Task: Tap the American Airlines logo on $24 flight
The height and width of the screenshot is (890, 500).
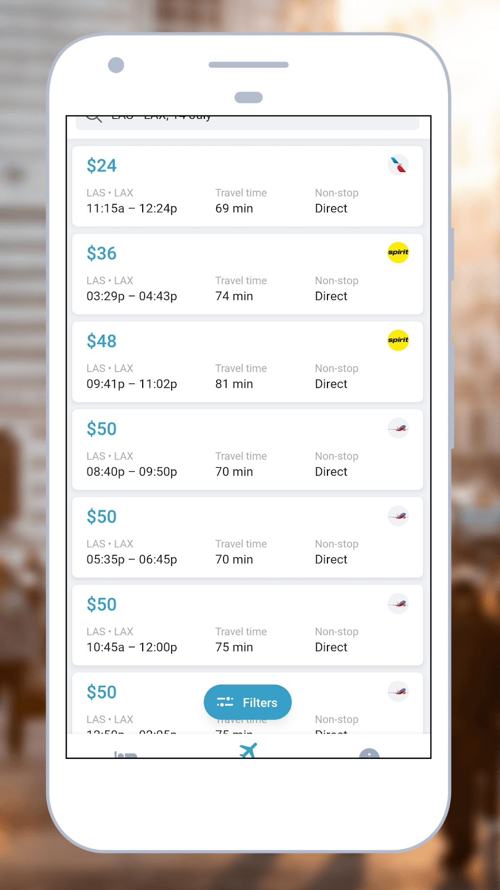Action: (398, 165)
